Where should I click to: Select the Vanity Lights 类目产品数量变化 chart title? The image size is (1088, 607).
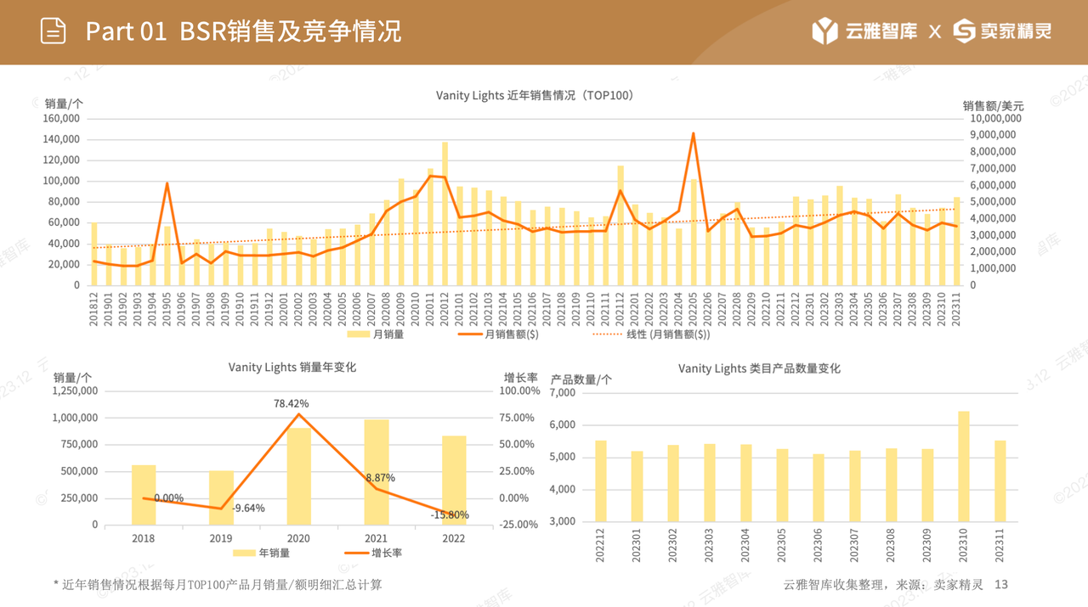pyautogui.click(x=759, y=368)
